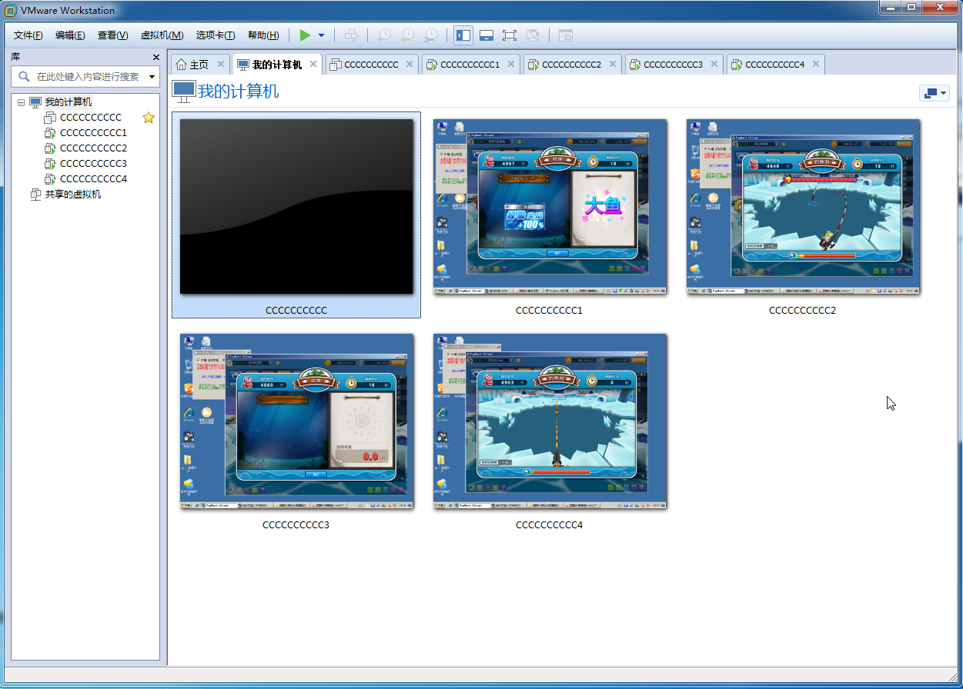The image size is (963, 689).
Task: Click the favorite star next to CCCCCCCCCC
Action: [149, 118]
